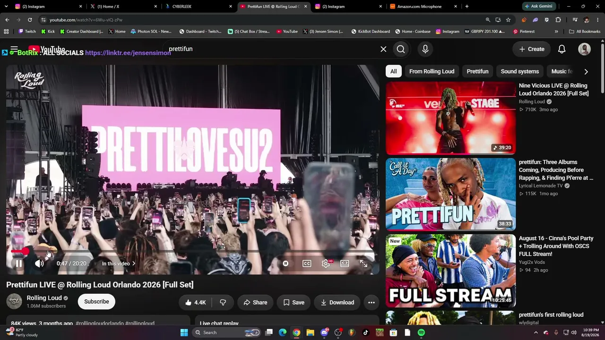This screenshot has height=340, width=605.
Task: Open File Explorer from the taskbar
Action: [311, 332]
